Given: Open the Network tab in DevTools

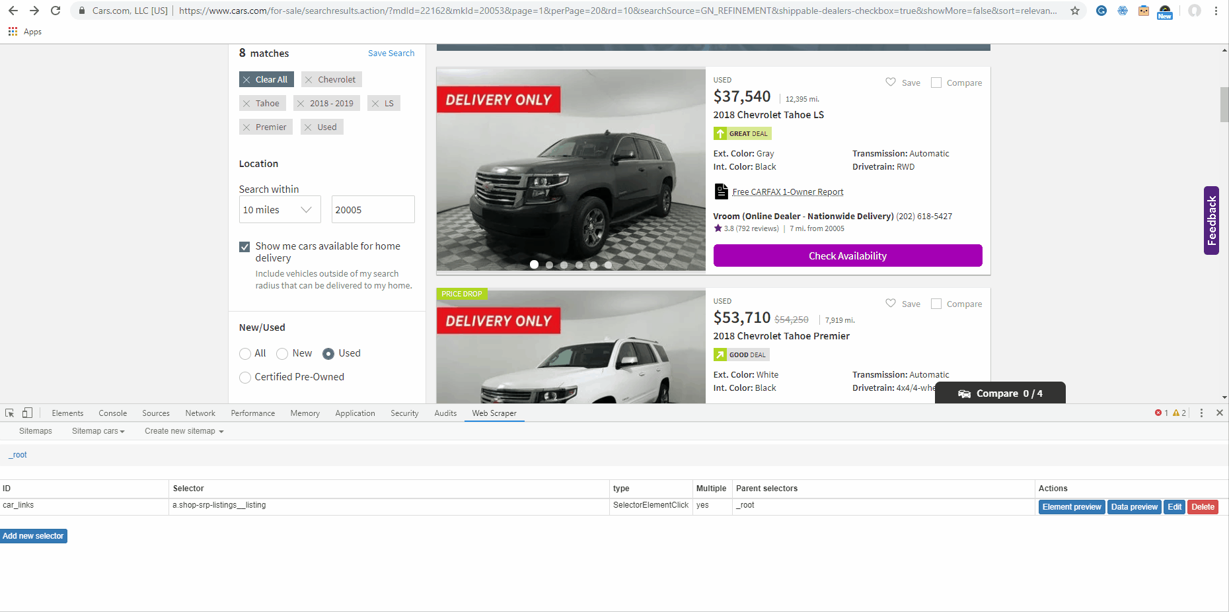Looking at the screenshot, I should click(200, 413).
